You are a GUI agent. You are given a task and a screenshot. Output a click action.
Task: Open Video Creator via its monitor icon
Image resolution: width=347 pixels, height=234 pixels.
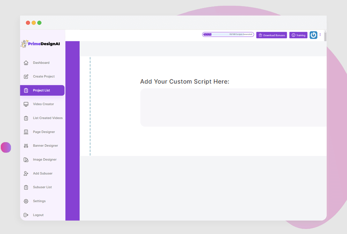click(x=26, y=104)
